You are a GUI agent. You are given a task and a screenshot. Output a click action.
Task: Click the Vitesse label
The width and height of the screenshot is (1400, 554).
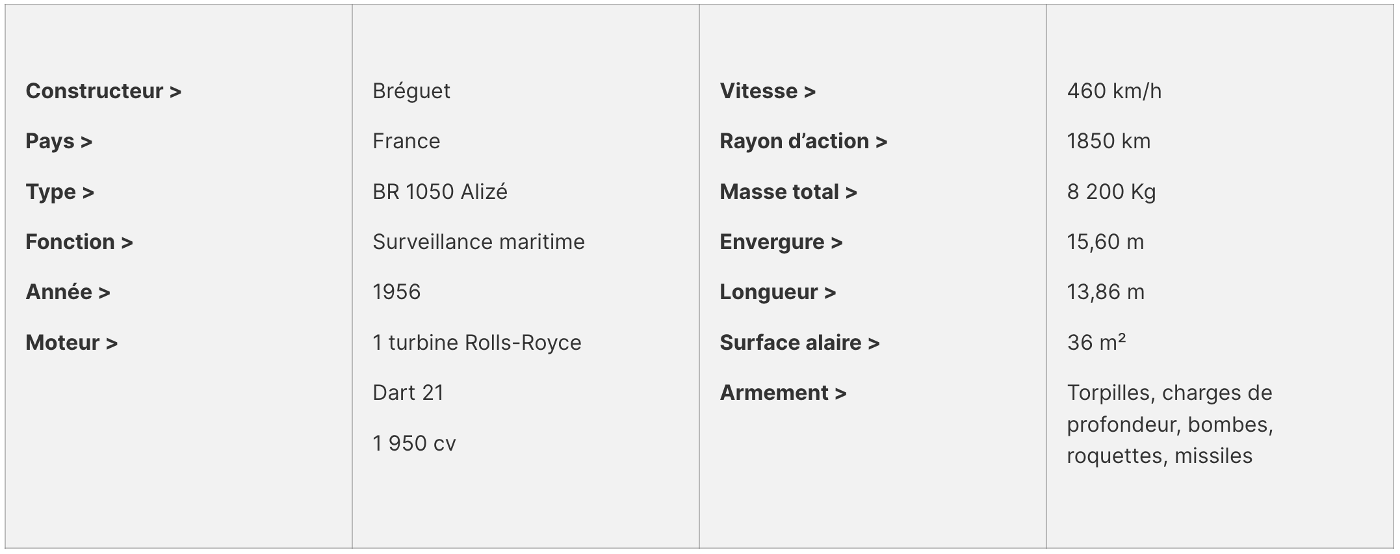768,91
